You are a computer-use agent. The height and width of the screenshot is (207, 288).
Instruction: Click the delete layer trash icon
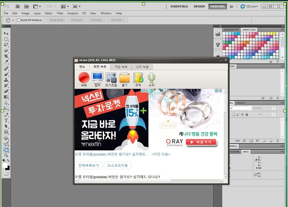coord(277,141)
